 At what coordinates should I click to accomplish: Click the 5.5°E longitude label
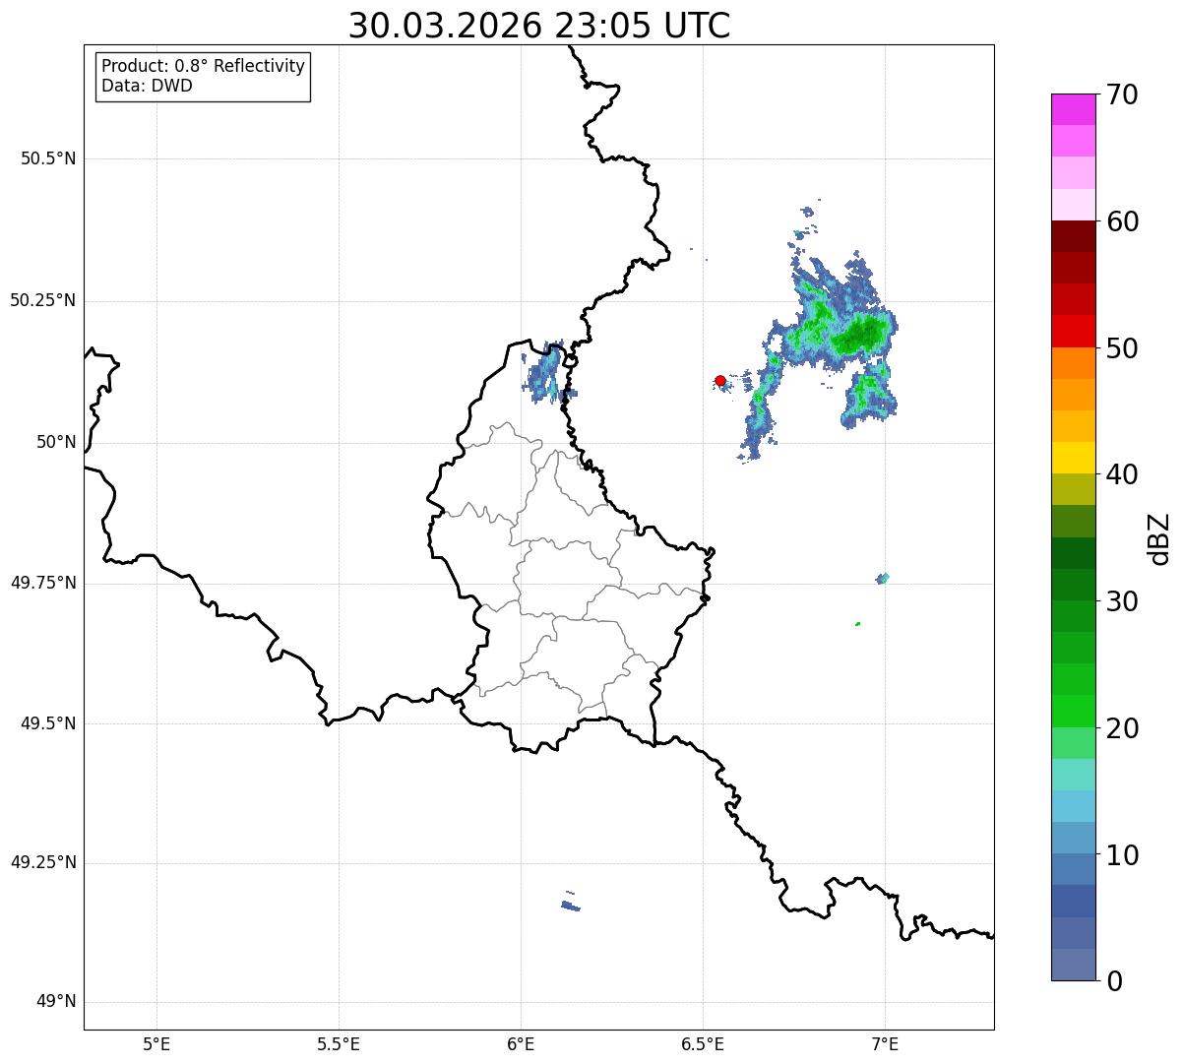339,1043
